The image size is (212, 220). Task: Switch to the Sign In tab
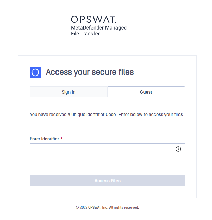(68, 92)
